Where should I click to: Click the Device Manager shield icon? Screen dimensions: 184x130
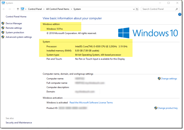tap(3, 23)
